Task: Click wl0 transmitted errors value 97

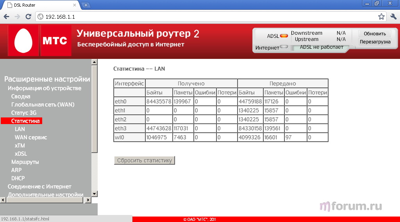Action: tap(289, 137)
